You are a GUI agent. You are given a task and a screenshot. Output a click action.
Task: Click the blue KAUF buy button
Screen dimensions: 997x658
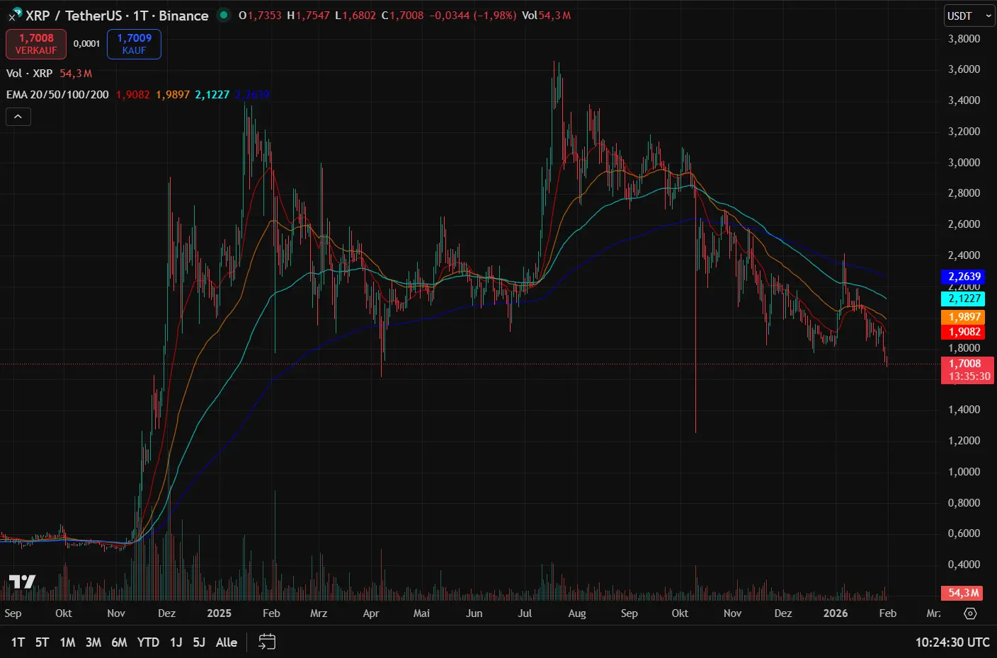pyautogui.click(x=134, y=43)
